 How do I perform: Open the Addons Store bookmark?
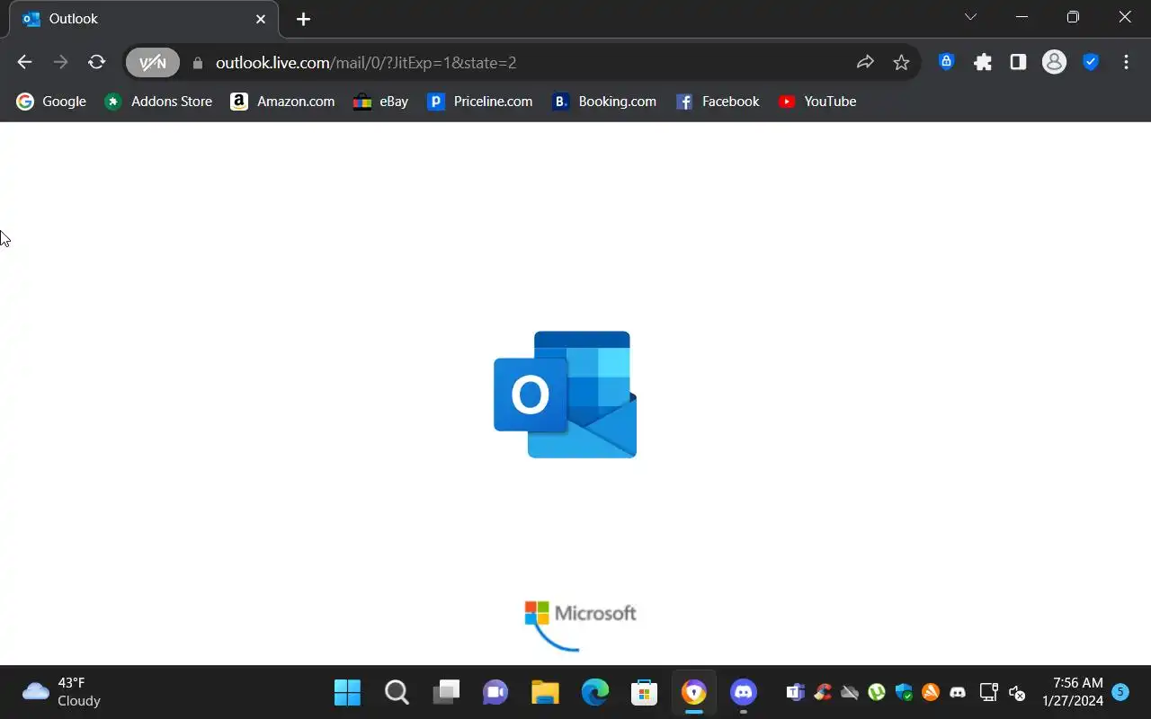pyautogui.click(x=158, y=102)
